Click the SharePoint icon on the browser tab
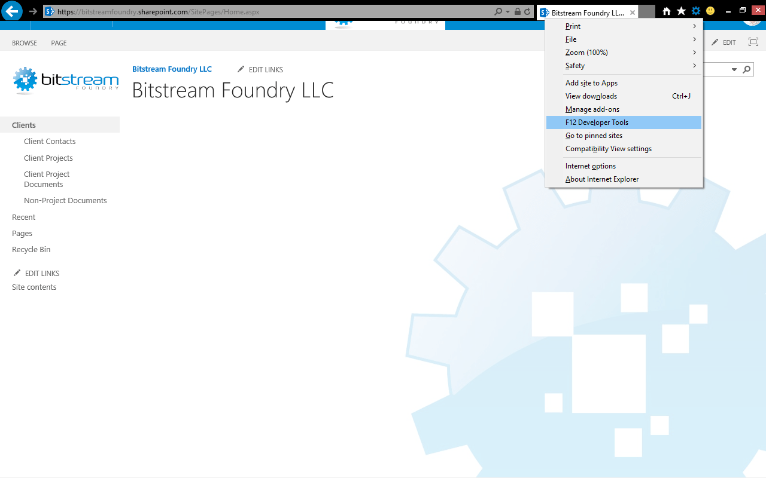The image size is (766, 478). pos(543,12)
